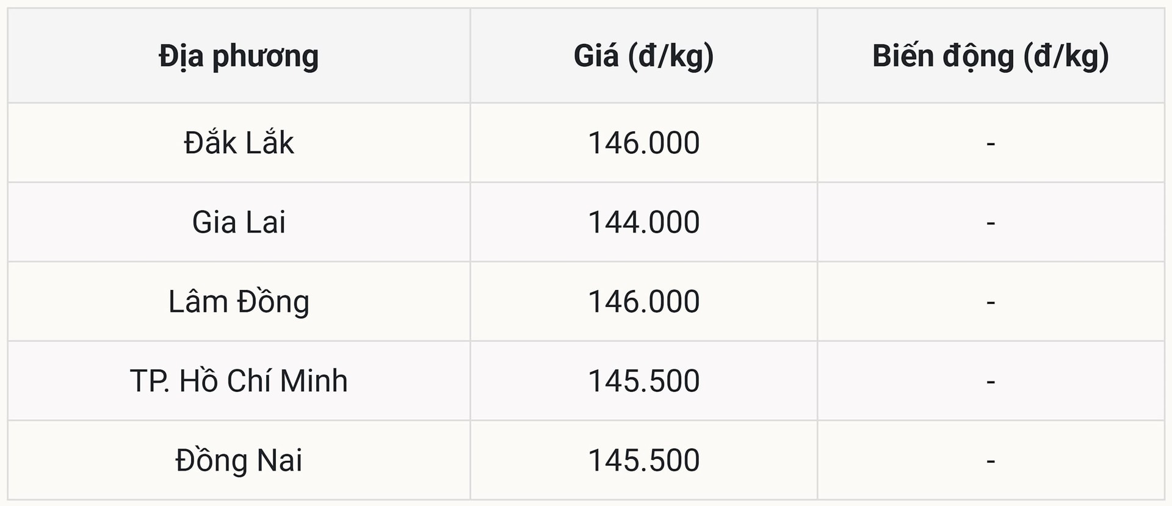Select the 145.500 price for Hồ Chí Minh
Viewport: 1172px width, 506px height.
click(x=643, y=381)
